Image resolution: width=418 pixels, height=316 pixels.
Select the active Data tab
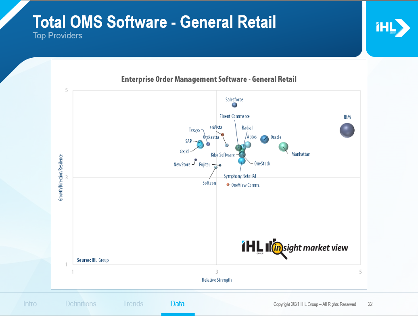(178, 304)
